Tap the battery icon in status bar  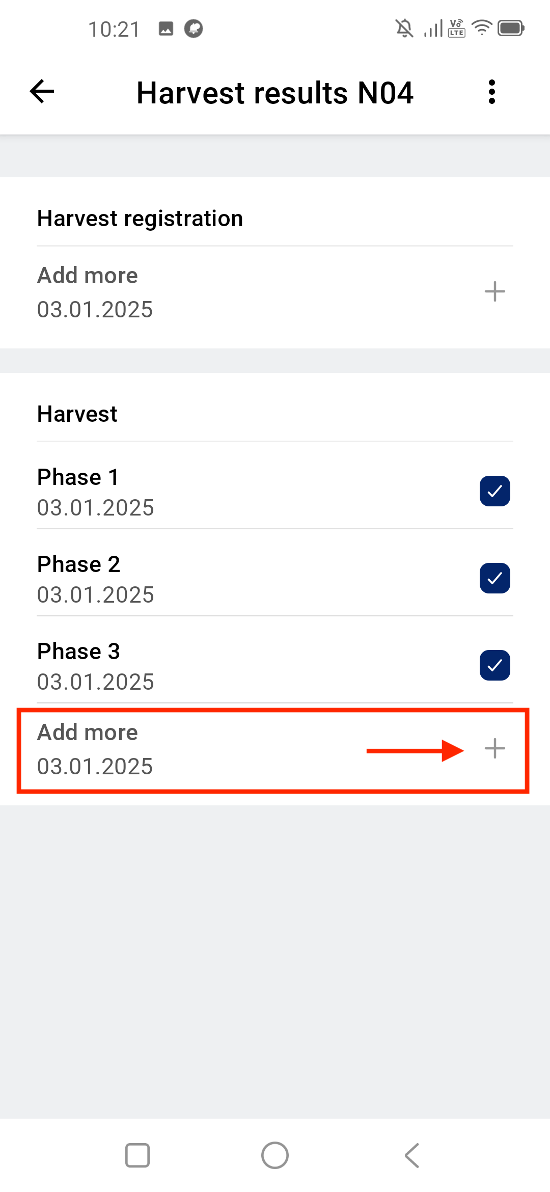click(511, 28)
